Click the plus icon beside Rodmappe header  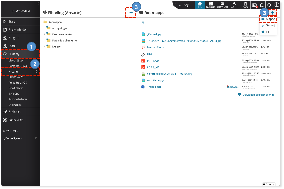(x=272, y=13)
